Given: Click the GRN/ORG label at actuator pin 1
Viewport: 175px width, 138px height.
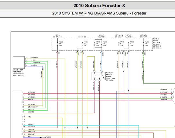Looking at the screenshot, I should 34,58.
